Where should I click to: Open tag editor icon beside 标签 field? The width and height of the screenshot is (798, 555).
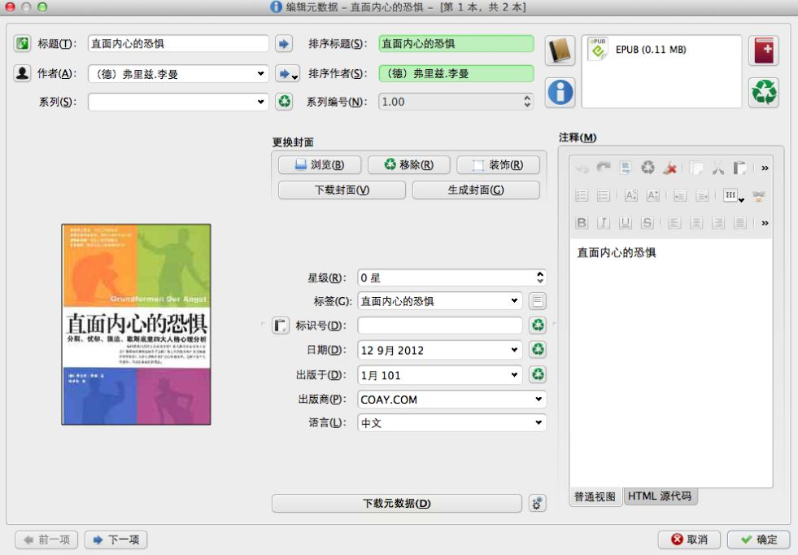(x=538, y=301)
